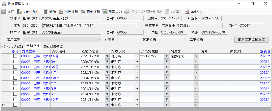272x111 pixels.
Task: Click the 添付 column header
Action: pyautogui.click(x=15, y=51)
